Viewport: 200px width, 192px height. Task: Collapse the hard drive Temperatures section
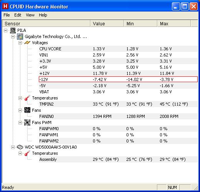tap(20, 153)
